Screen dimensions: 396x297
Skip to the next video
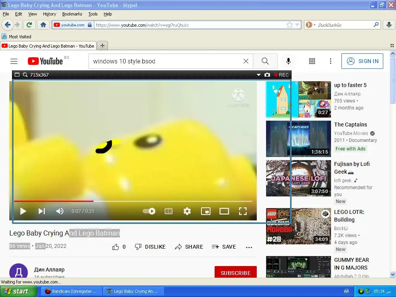[42, 211]
